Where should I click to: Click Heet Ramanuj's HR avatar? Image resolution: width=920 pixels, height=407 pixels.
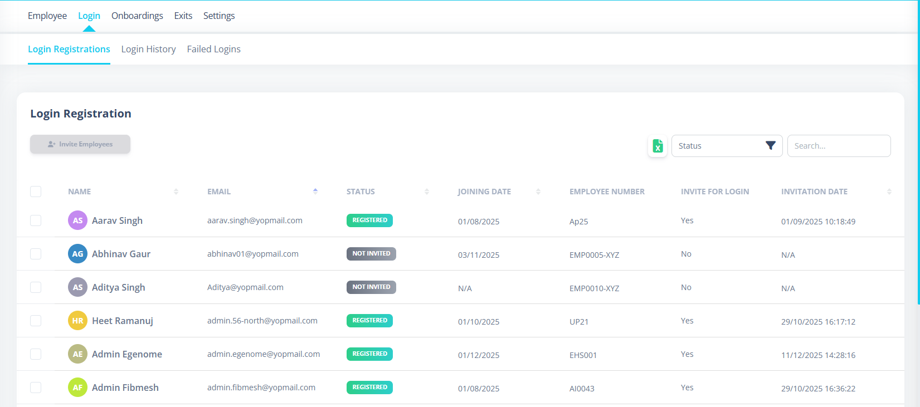click(x=77, y=321)
